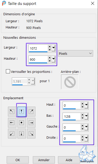
Task: Open the Aide help button
Action: (69, 160)
